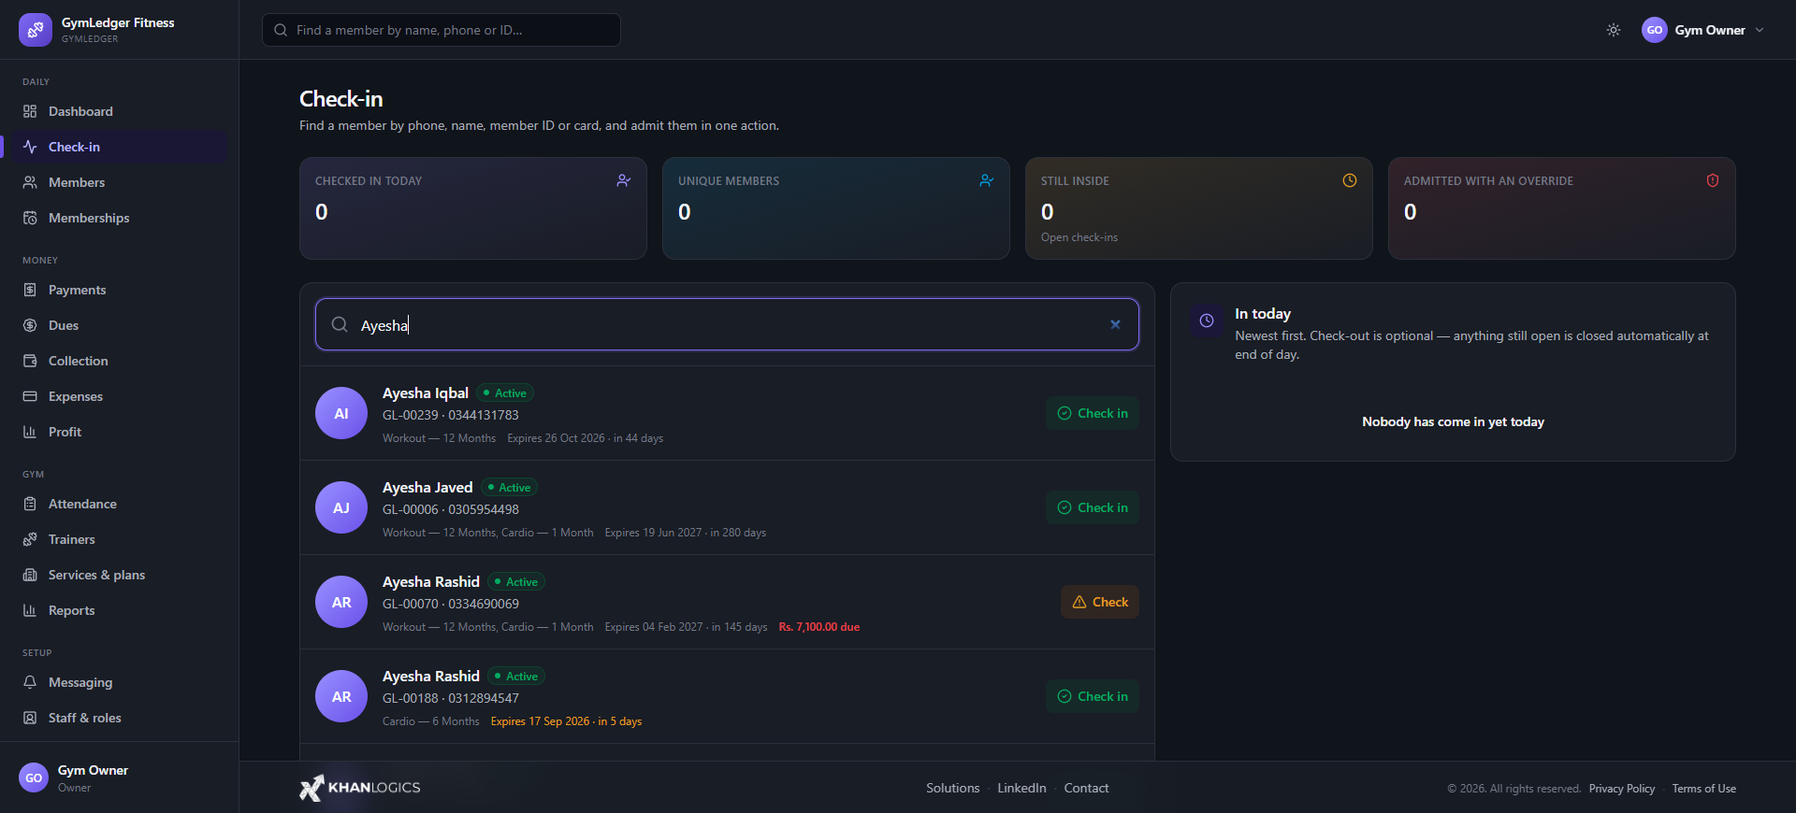The image size is (1796, 813).
Task: Clear the Ayesha search with X
Action: click(x=1115, y=324)
